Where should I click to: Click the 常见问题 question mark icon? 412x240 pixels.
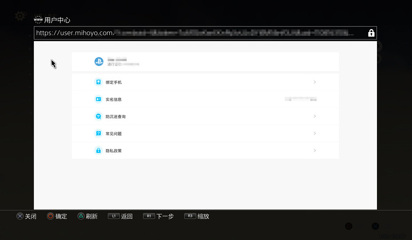pos(98,133)
